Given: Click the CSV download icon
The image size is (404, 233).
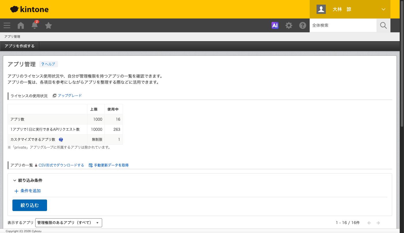Looking at the screenshot, I should click(x=36, y=165).
